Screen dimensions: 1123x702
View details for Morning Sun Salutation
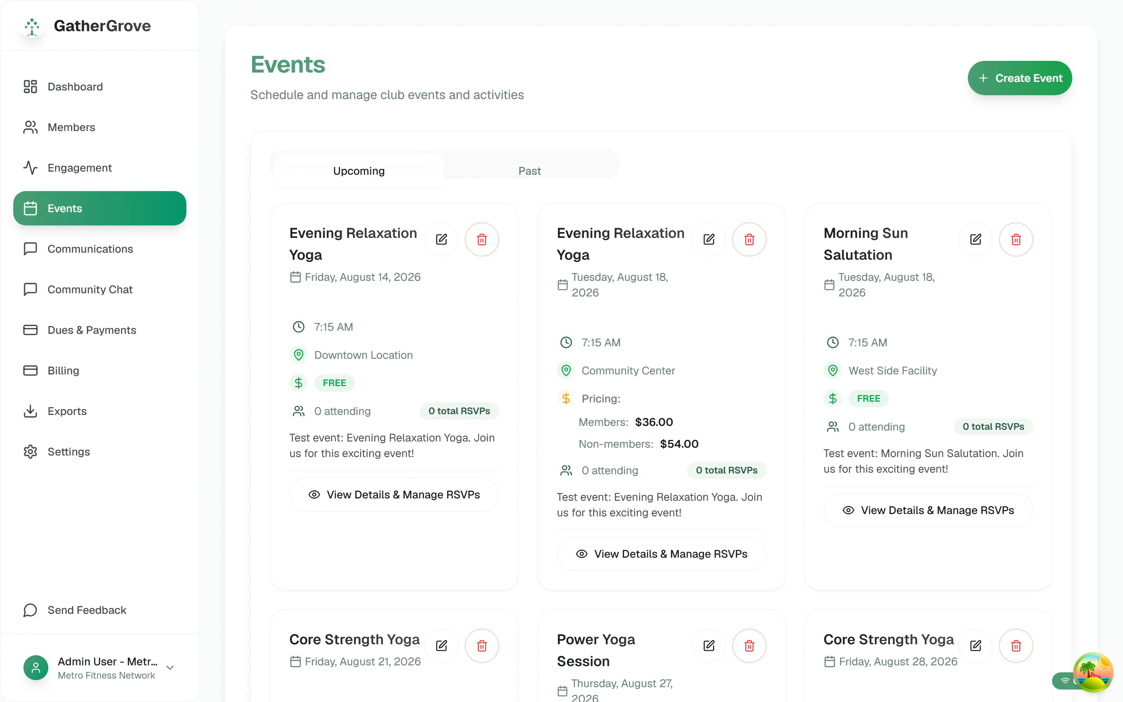[928, 510]
